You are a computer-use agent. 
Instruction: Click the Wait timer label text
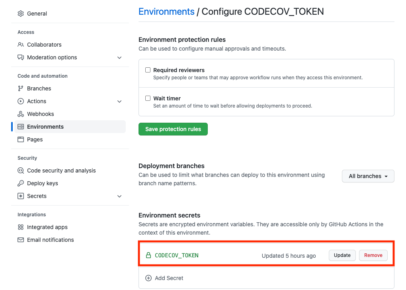point(167,98)
